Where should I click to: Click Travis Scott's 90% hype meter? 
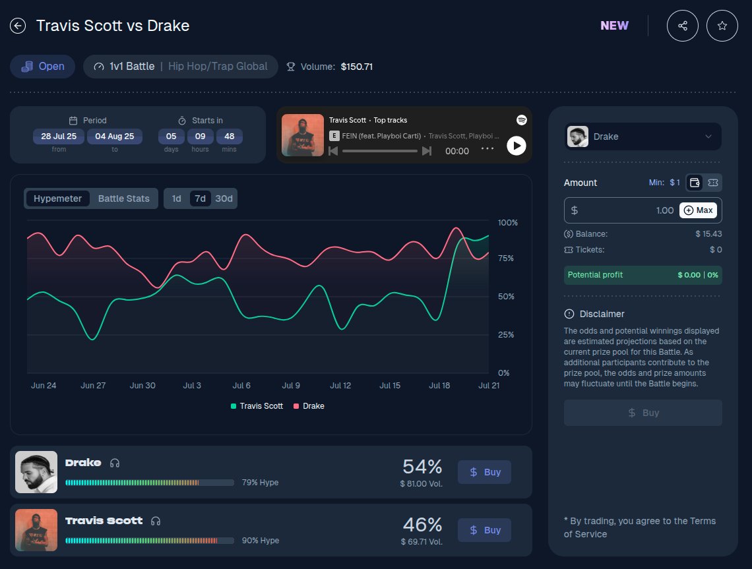[x=150, y=541]
